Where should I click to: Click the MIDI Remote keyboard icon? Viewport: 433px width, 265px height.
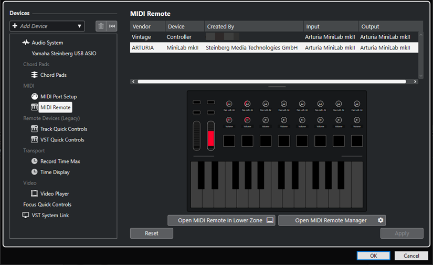[x=34, y=107]
